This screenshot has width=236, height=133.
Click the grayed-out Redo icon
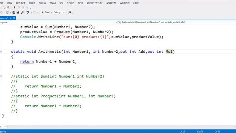click(34, 12)
